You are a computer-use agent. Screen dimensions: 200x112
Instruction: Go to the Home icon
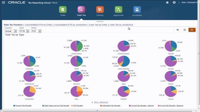(167, 2)
